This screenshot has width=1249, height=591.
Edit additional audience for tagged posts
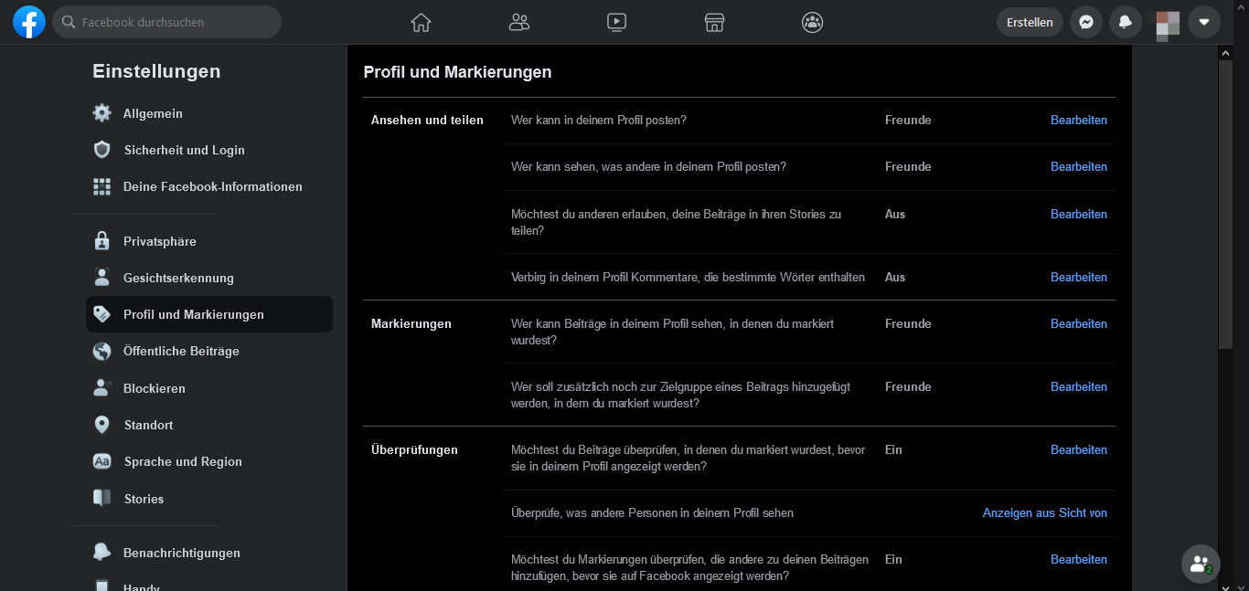click(1079, 386)
